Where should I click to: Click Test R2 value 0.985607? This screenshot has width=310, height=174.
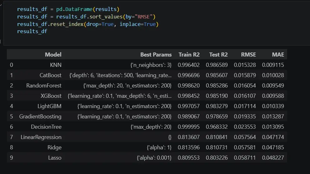[x=217, y=75]
